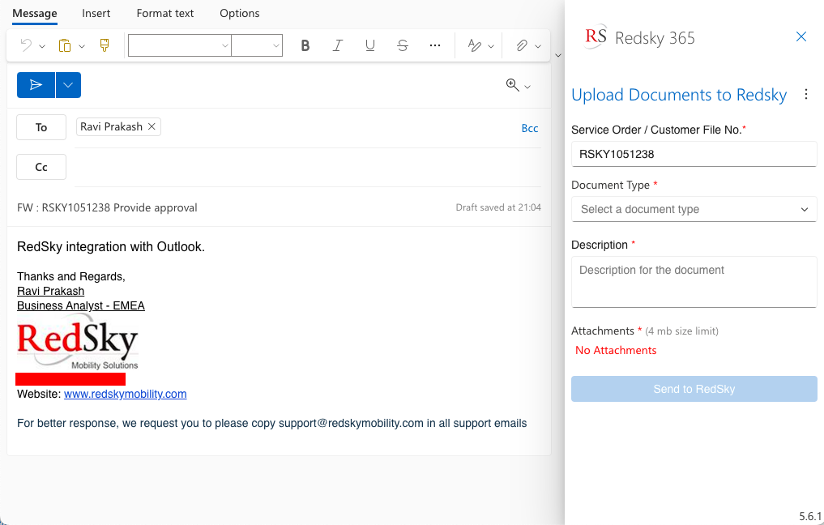Expand the ribbon with the chevron
Screen dimensions: 824x525
pyautogui.click(x=558, y=55)
